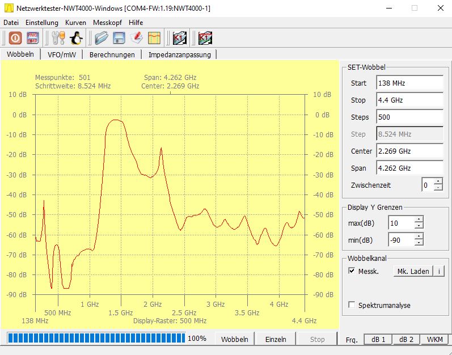
Task: Switch to the Impedanzanpassung tab
Action: click(180, 55)
